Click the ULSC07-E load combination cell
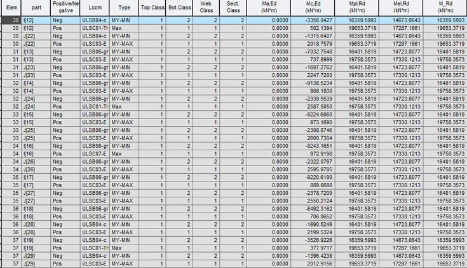 (95, 154)
